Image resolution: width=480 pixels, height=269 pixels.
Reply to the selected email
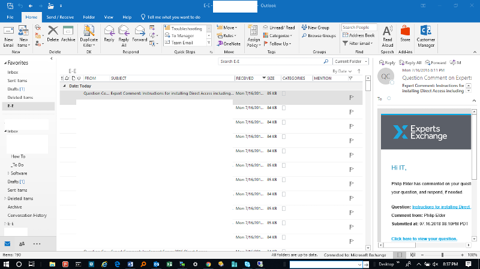pos(109,34)
